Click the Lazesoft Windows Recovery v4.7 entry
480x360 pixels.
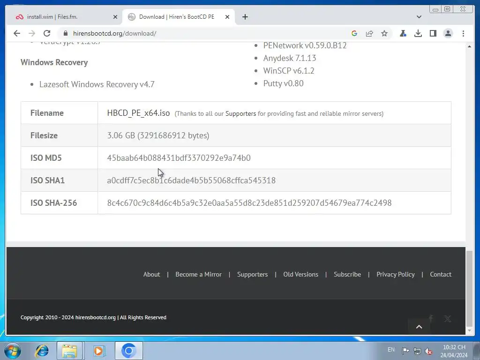click(97, 84)
